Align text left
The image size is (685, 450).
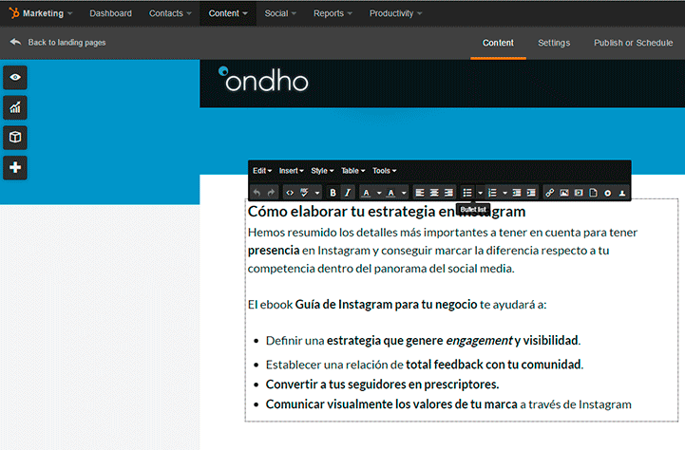[420, 193]
